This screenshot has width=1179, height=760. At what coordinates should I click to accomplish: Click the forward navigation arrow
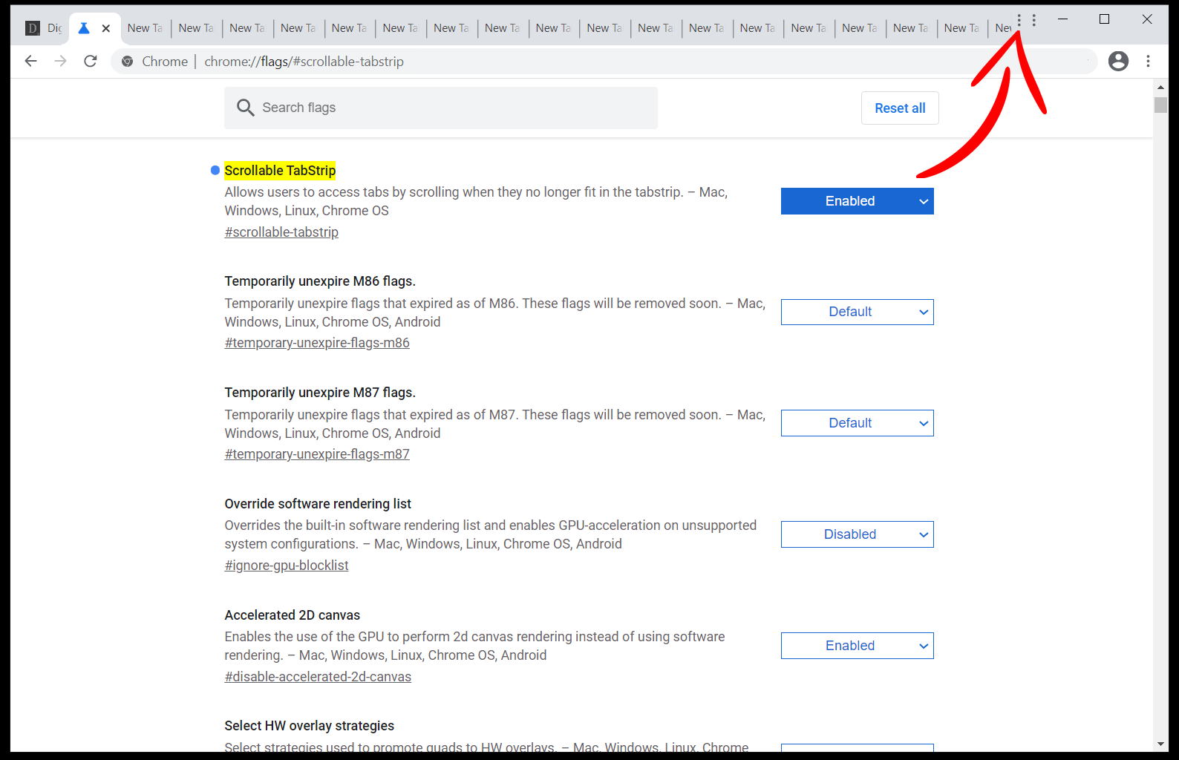pos(61,62)
